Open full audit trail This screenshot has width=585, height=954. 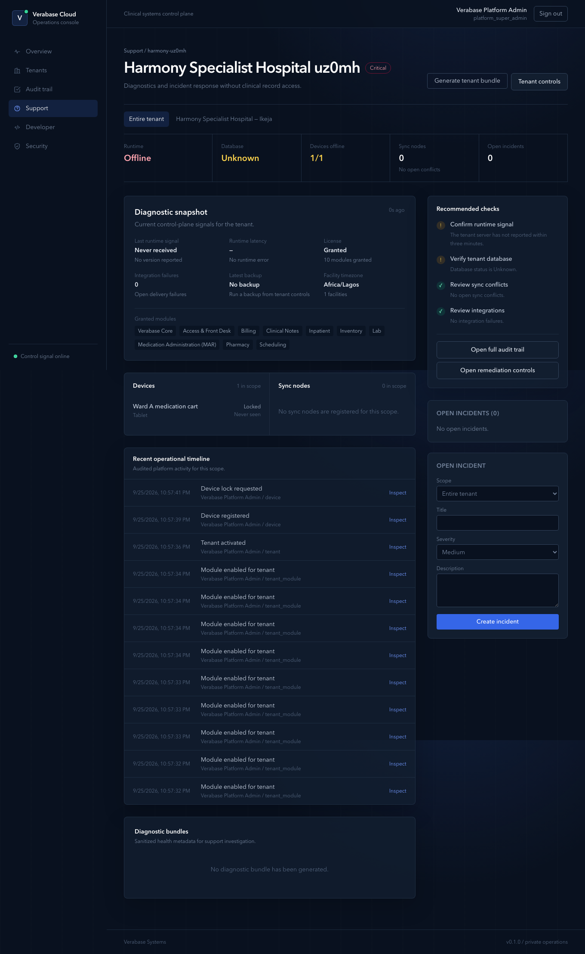[x=497, y=350]
